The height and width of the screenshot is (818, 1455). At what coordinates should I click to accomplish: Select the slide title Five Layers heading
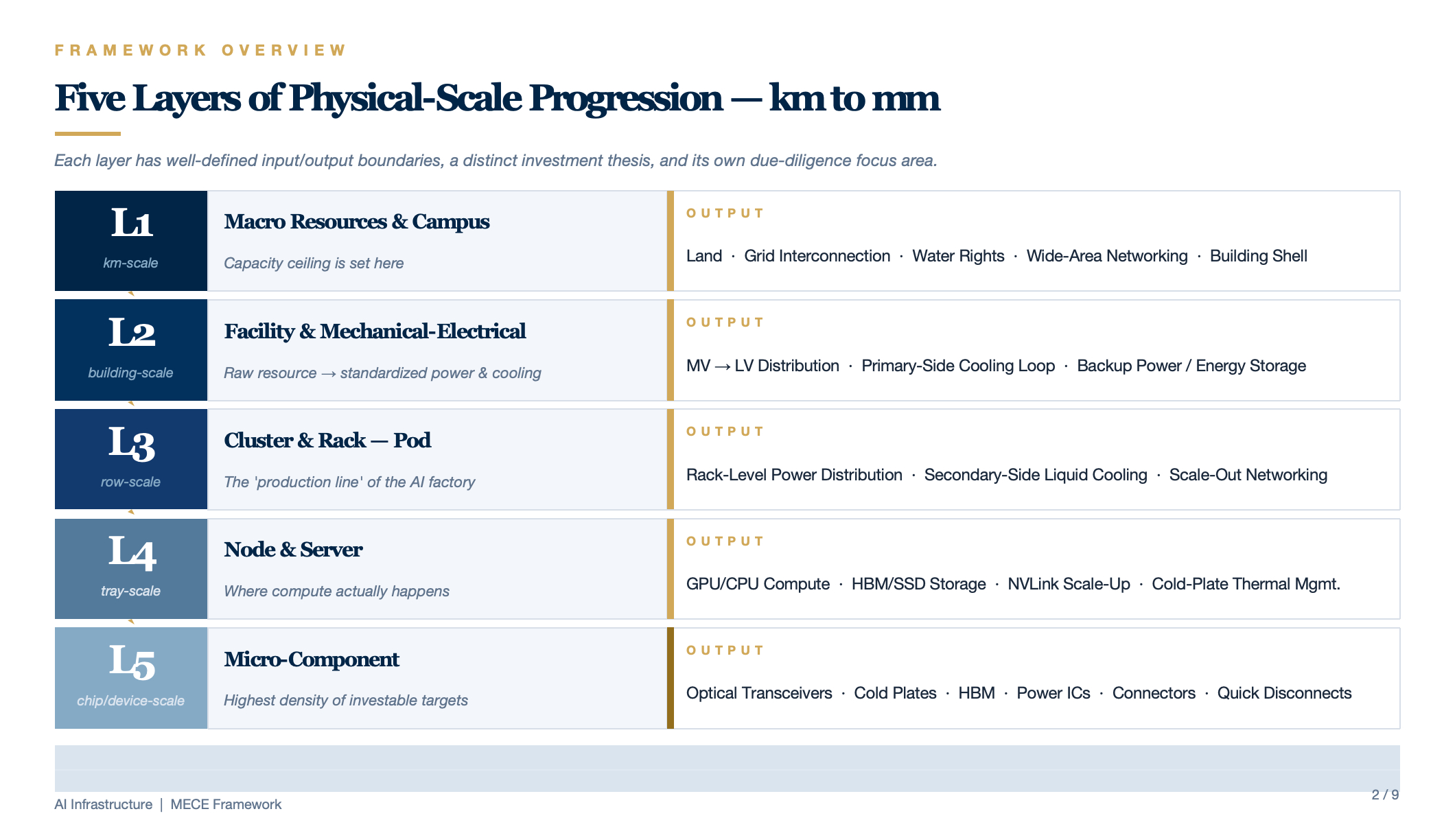497,98
